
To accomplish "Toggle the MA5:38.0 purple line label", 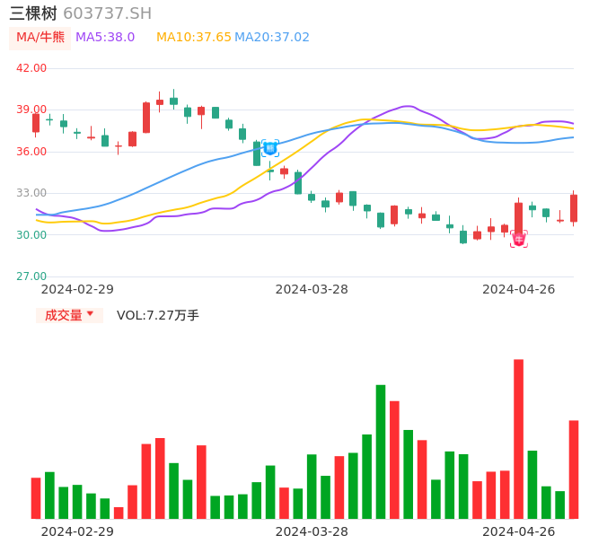I will coord(105,38).
